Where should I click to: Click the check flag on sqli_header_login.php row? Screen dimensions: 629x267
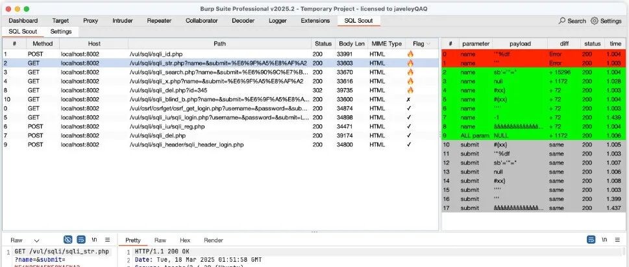(409, 145)
